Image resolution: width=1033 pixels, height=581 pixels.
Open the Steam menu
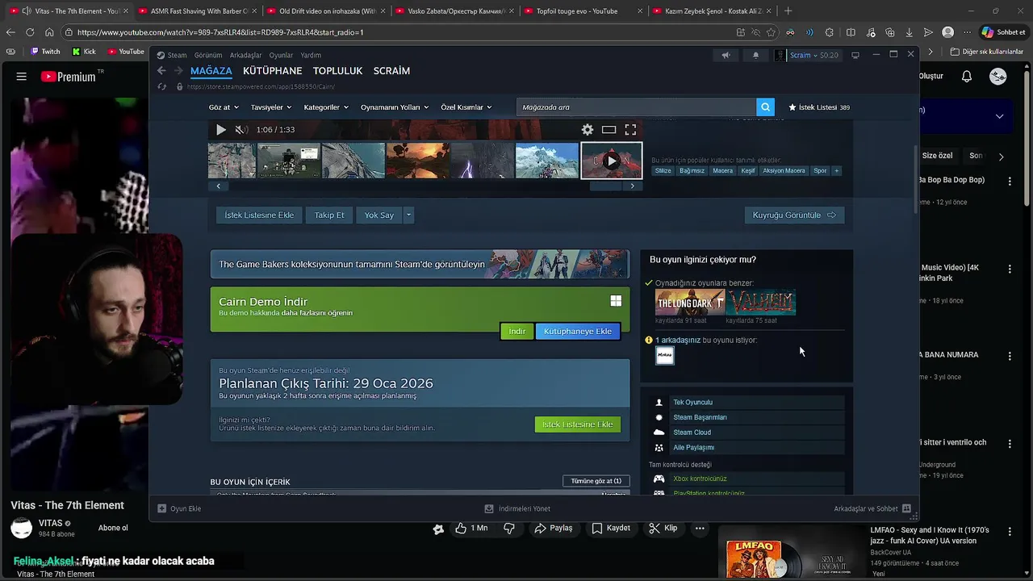(172, 55)
